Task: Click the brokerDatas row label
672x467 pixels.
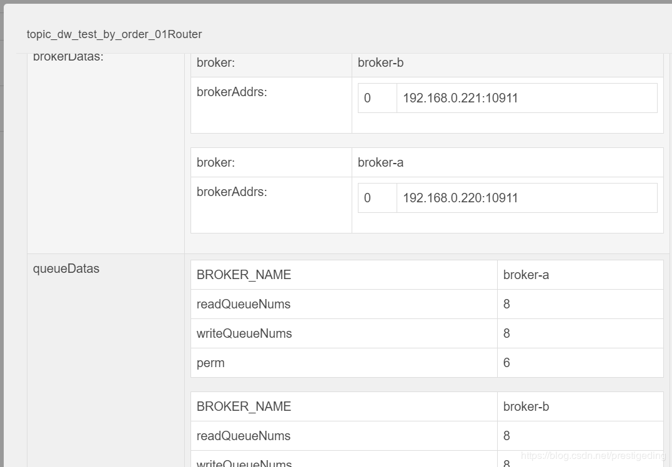Action: coord(68,57)
